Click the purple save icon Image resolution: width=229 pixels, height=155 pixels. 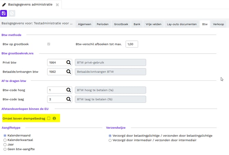point(4,13)
